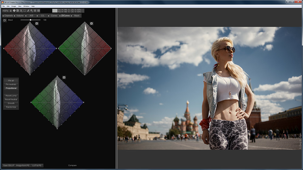Image resolution: width=303 pixels, height=170 pixels.
Task: Click the Blend slider handle
Action: [31, 20]
